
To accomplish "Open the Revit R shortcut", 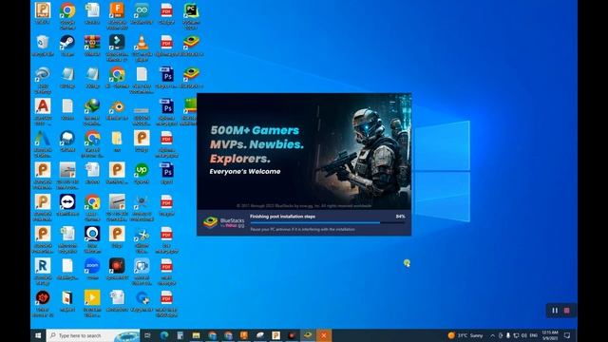I will coord(43,271).
